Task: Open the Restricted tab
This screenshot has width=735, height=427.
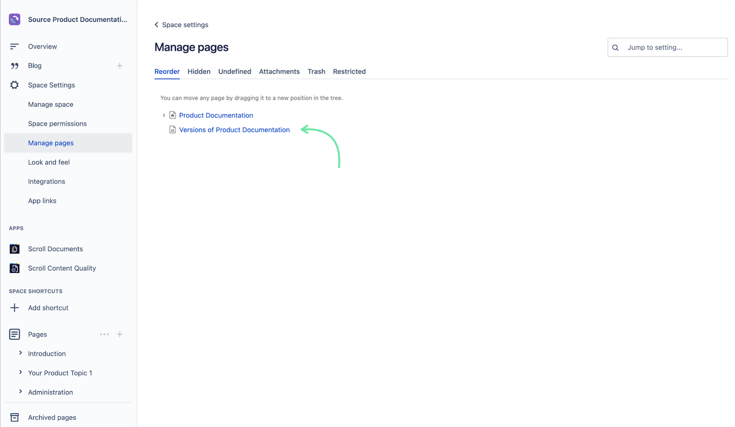Action: [x=349, y=71]
